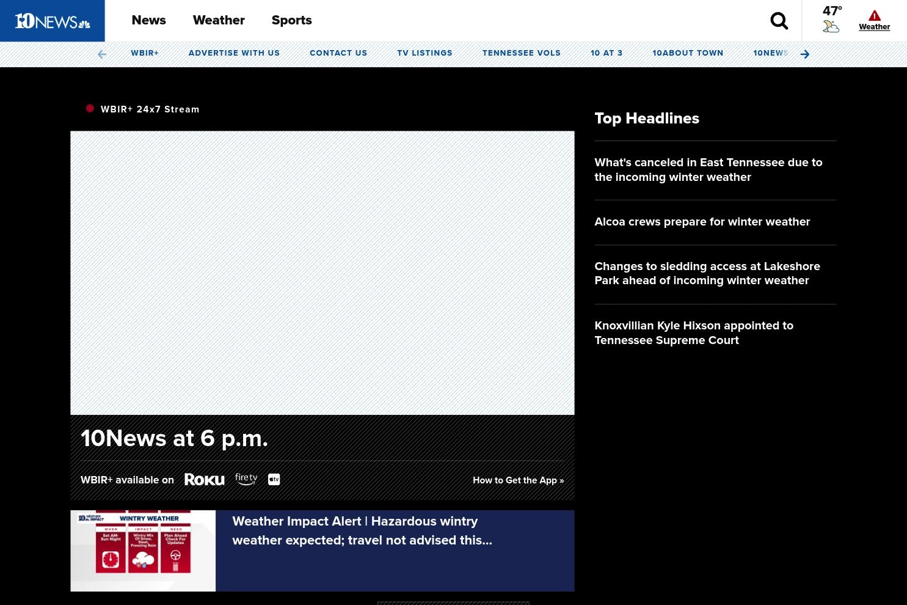Click the 47° temperature reading
907x605 pixels.
832,11
